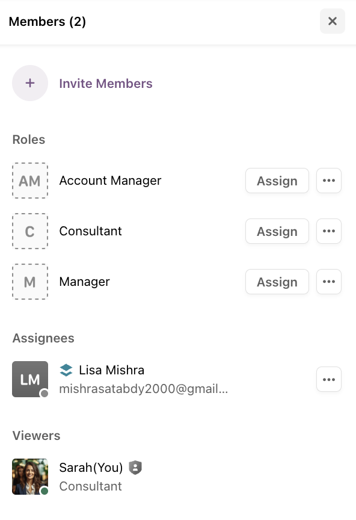Screen dimensions: 356x520
Task: Click the Manager role placeholder icon
Action: [30, 282]
